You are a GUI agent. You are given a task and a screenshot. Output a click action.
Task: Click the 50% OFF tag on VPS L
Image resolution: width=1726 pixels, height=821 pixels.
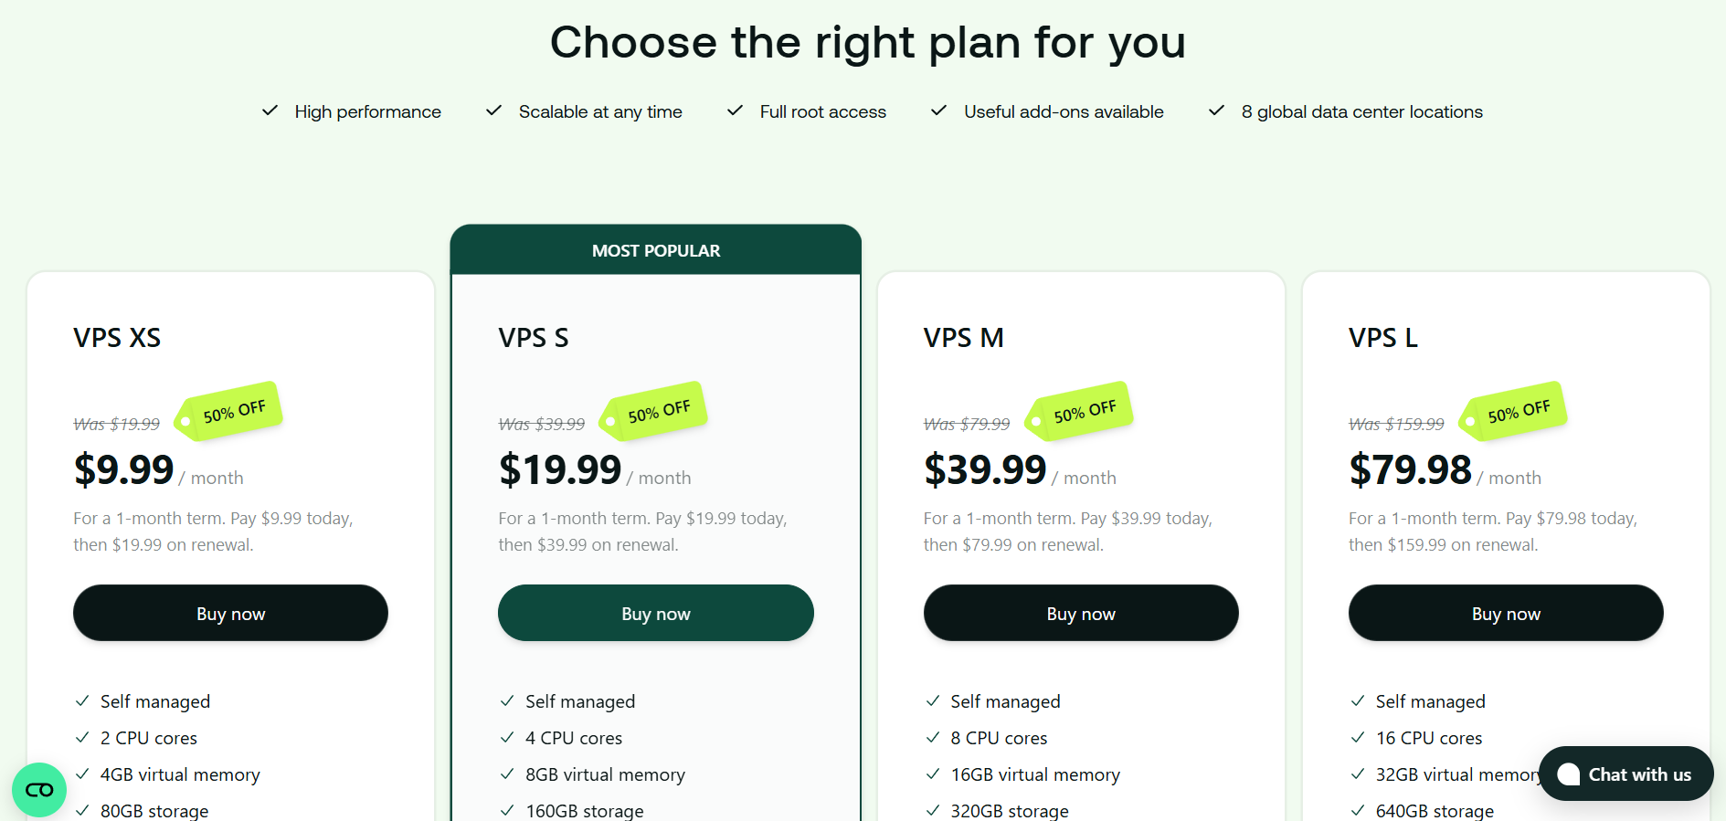pos(1514,412)
